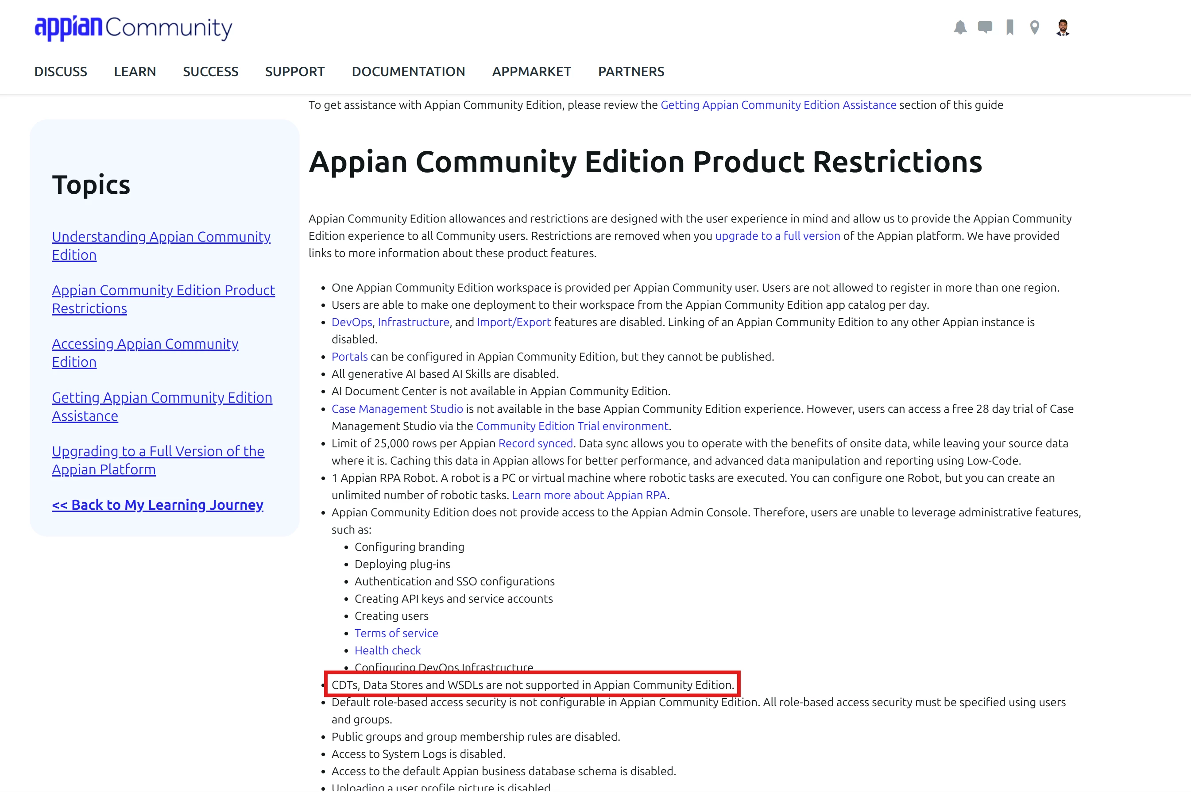
Task: Open the Portals link
Action: (x=350, y=357)
